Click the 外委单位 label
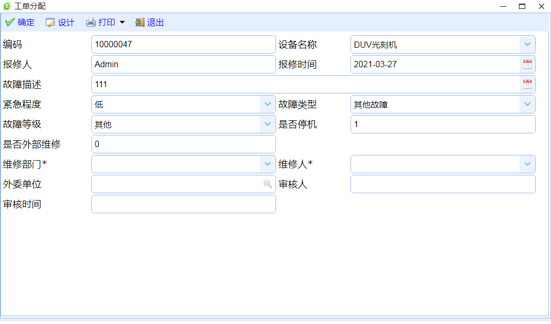This screenshot has height=324, width=551. pyautogui.click(x=22, y=184)
